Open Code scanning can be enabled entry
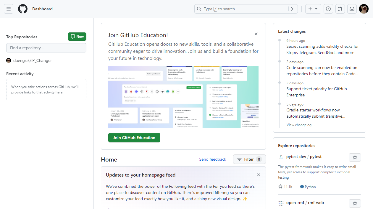 pyautogui.click(x=322, y=71)
